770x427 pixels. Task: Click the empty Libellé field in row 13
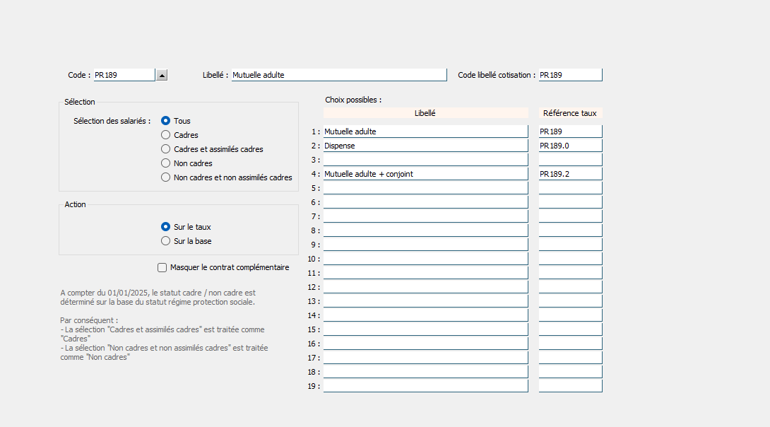click(425, 301)
